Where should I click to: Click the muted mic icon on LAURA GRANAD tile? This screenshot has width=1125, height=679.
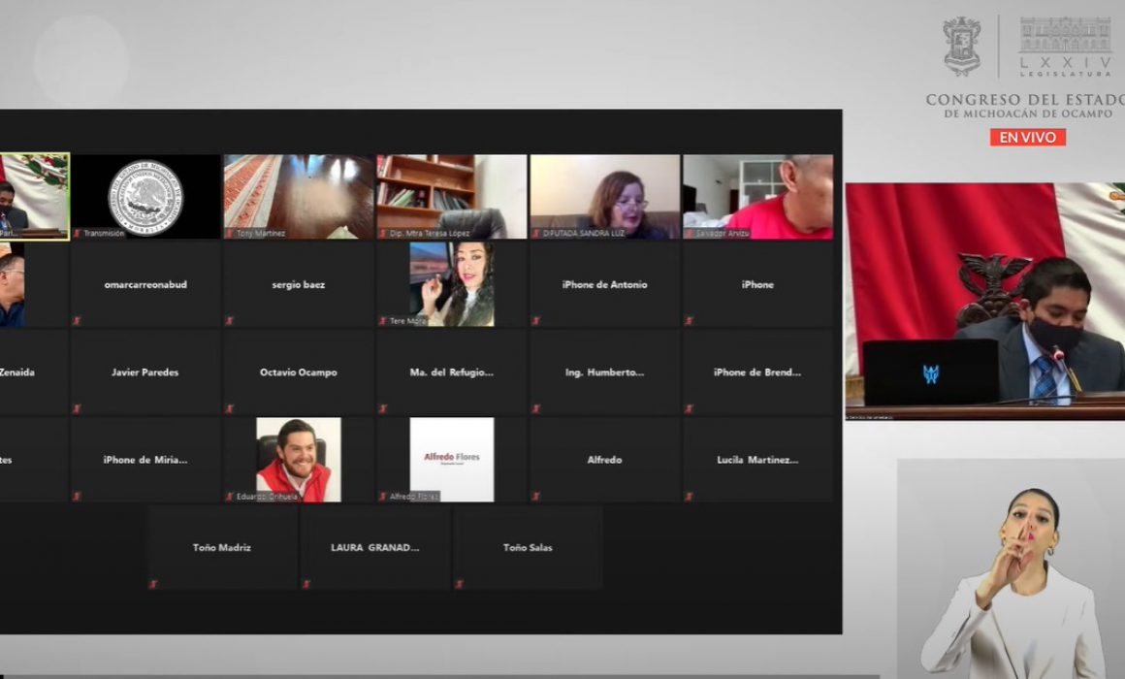pyautogui.click(x=306, y=584)
